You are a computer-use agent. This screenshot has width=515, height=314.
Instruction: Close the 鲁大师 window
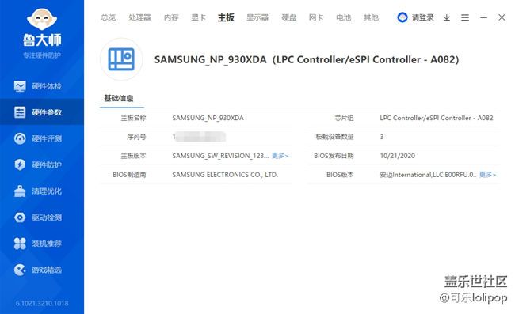tap(502, 17)
